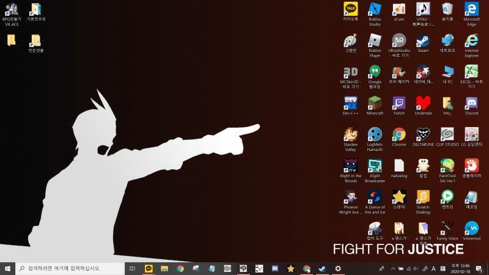Select the Network (네트워크) desktop icon
Screen dimensions: 489x275
(447, 43)
